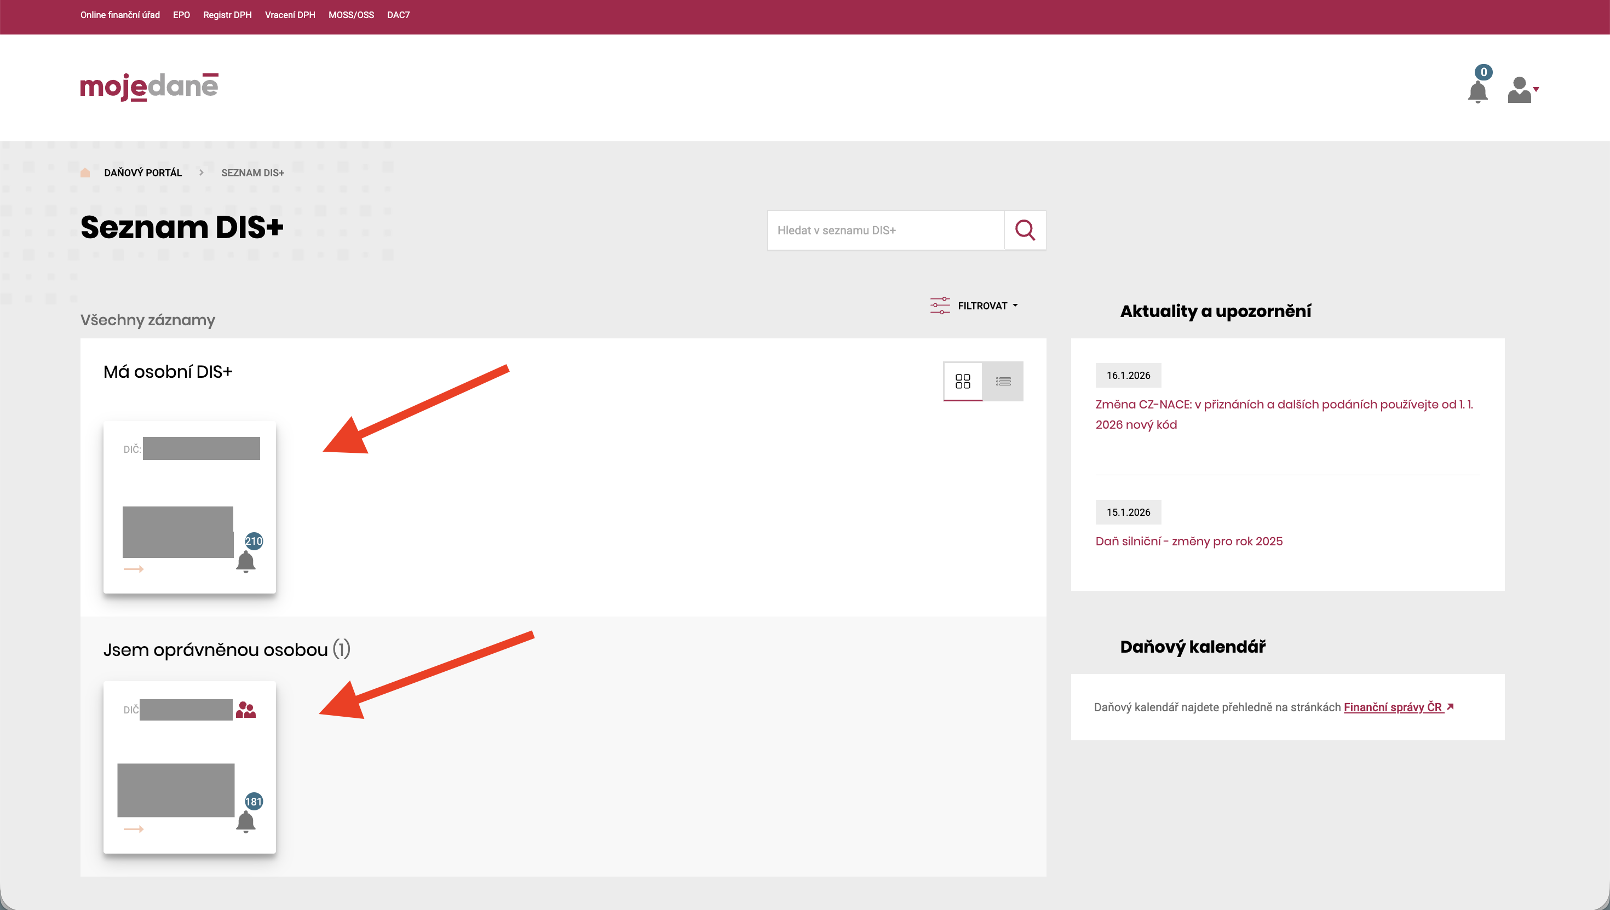Click bell with 181 notifications
Viewport: 1610px width, 910px height.
tap(246, 821)
